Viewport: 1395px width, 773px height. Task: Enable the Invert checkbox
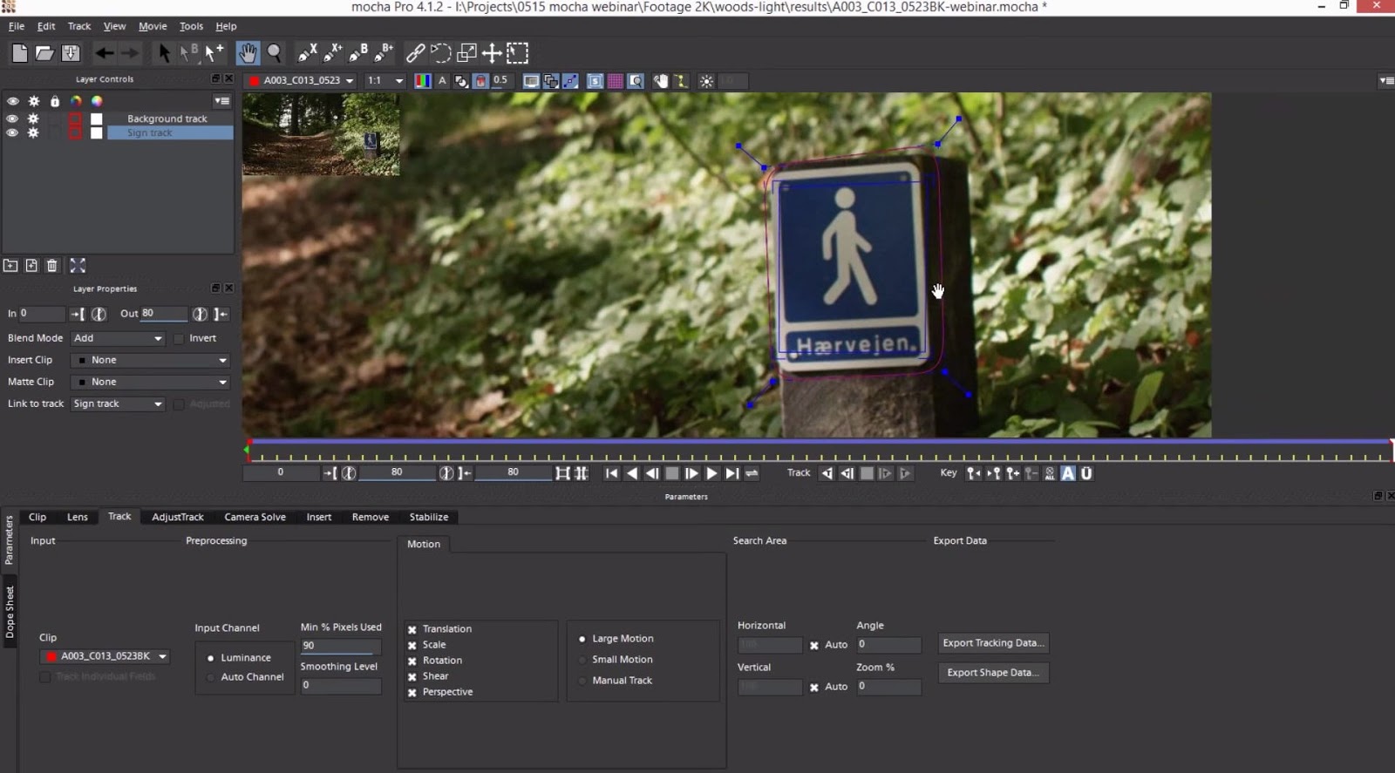[x=179, y=338]
